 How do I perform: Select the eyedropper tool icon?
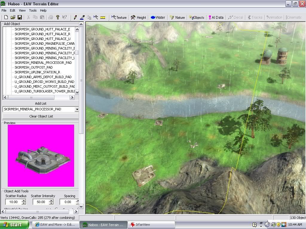pyautogui.click(x=82, y=17)
